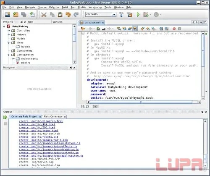The width and height of the screenshot is (210, 176).
Task: Click the Stop Macro Recording square icon
Action: [x=179, y=29]
